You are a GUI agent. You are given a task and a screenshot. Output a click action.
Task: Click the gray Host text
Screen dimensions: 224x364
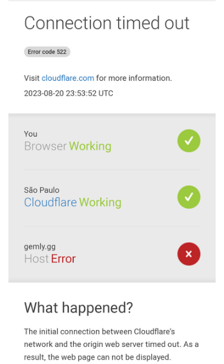36,259
